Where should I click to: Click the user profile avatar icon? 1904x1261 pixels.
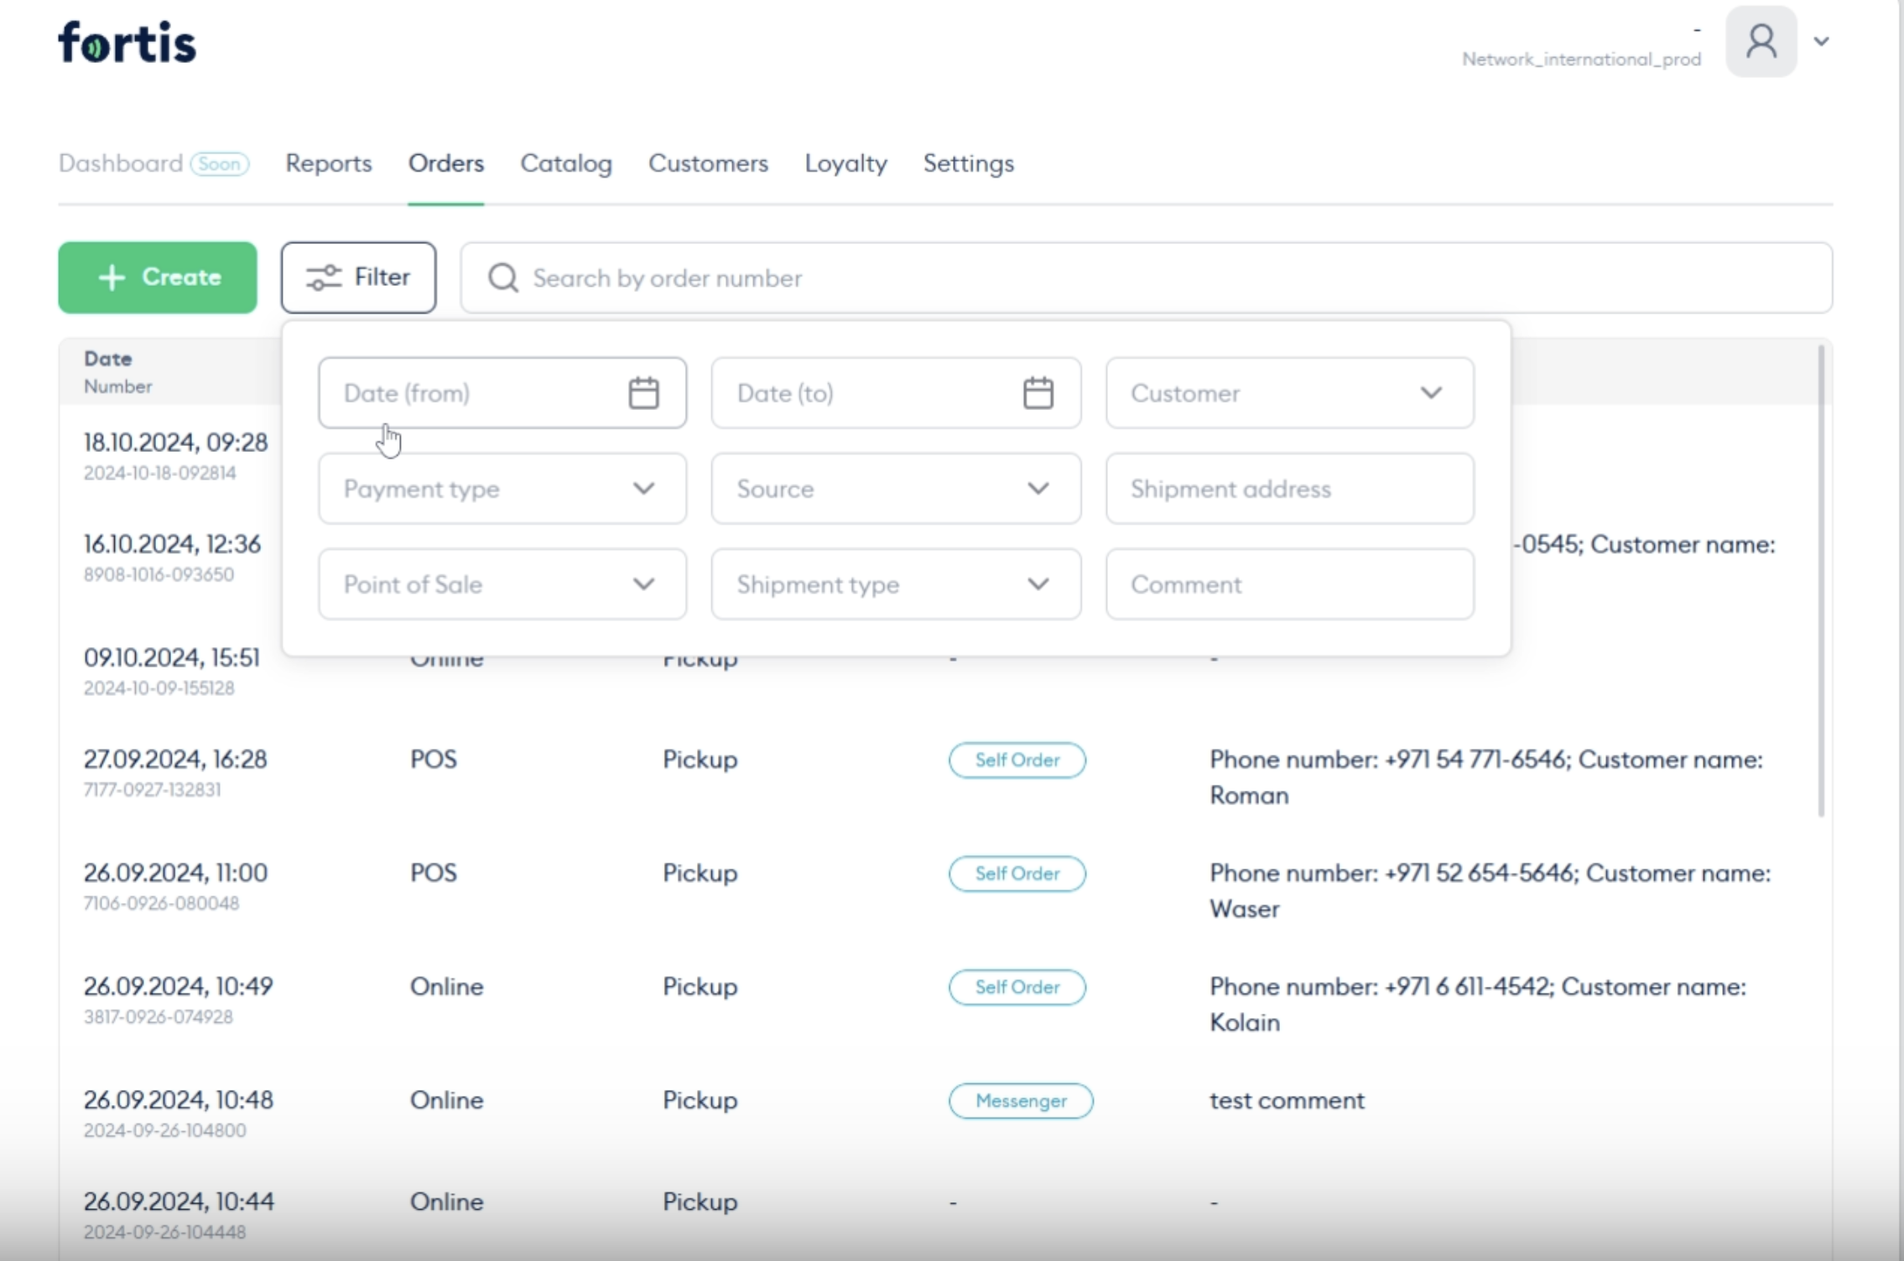tap(1761, 42)
